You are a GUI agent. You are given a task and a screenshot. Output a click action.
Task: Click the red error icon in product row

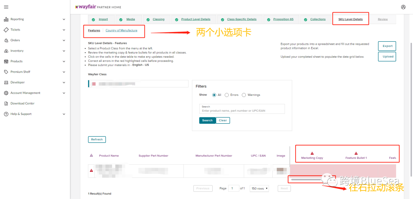point(91,171)
